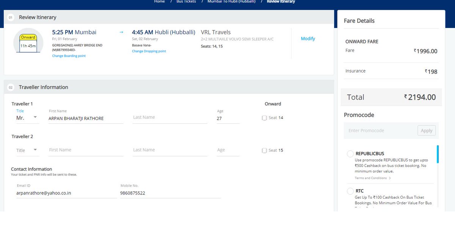Click the Apply promocode button
The height and width of the screenshot is (235, 455).
(x=427, y=131)
